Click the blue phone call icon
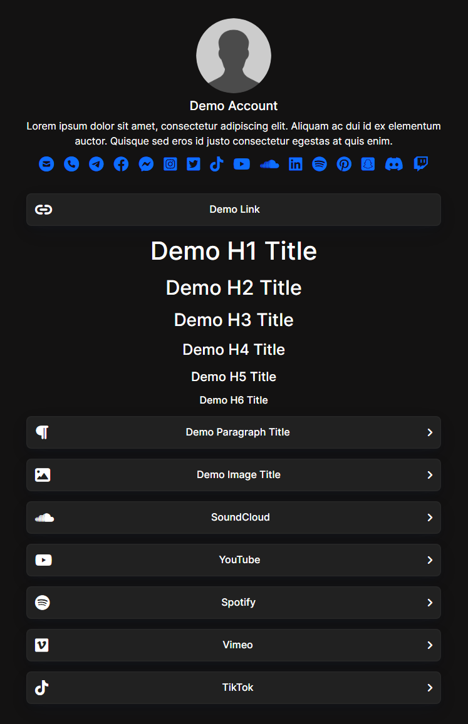 [71, 164]
